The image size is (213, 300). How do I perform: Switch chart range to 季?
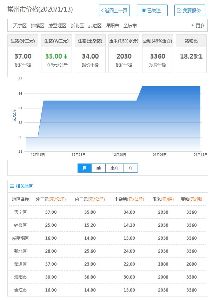(x=99, y=168)
